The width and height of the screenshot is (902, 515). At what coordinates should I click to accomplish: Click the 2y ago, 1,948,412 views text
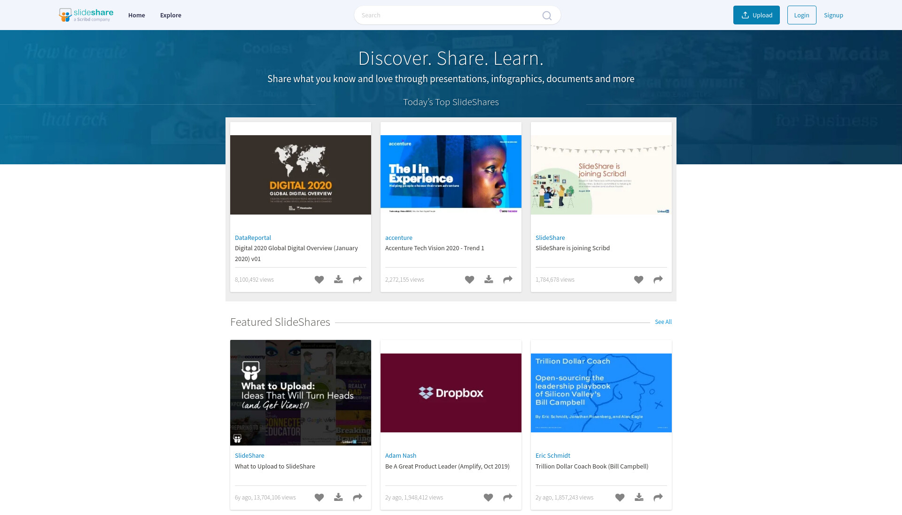tap(414, 497)
